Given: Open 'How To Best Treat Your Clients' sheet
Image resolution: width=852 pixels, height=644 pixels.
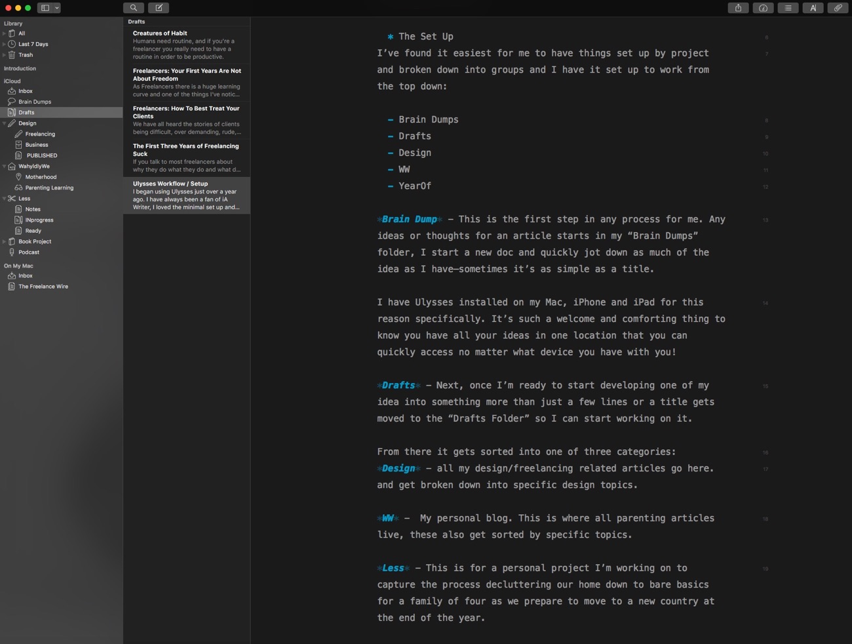Looking at the screenshot, I should 187,120.
